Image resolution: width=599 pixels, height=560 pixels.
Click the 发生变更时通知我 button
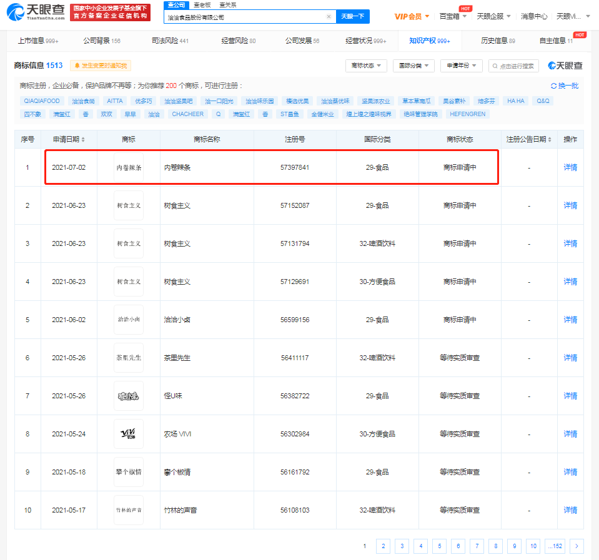pyautogui.click(x=101, y=66)
